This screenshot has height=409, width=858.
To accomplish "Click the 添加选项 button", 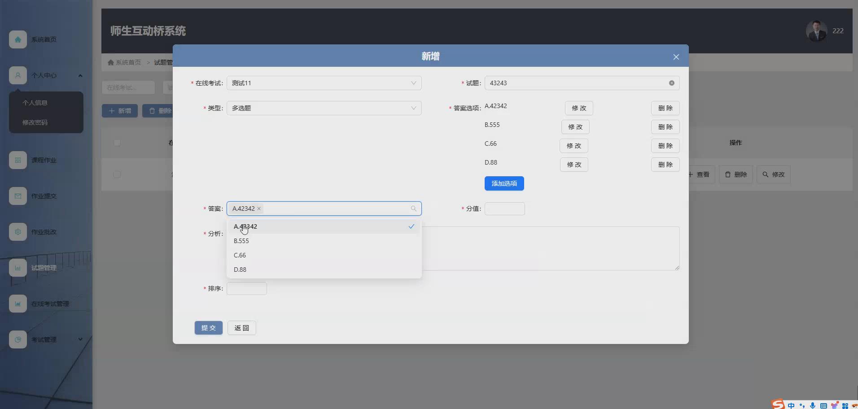I will tap(504, 183).
